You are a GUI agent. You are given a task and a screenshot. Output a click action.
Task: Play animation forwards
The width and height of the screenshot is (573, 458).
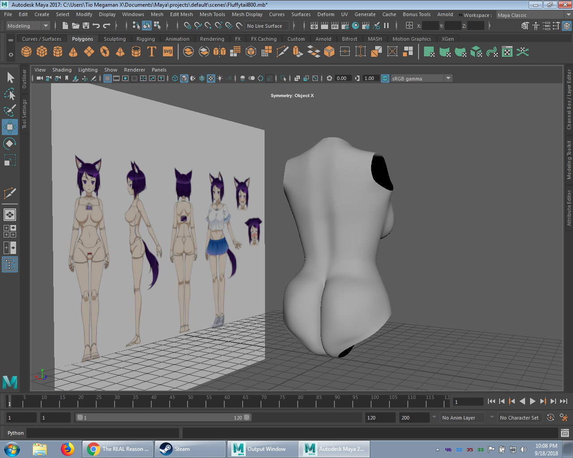click(x=533, y=401)
